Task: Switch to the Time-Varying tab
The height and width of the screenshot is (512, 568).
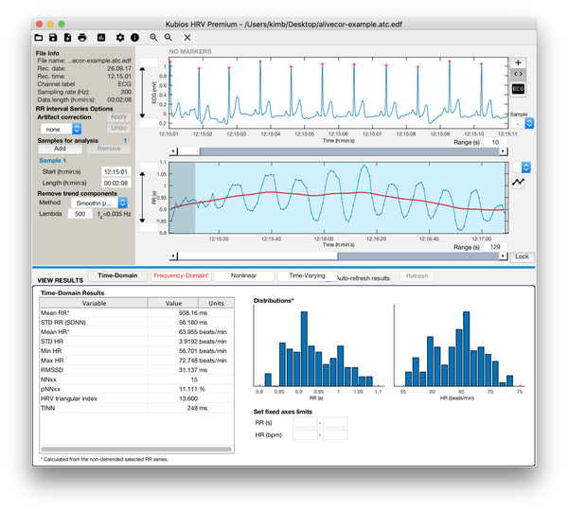Action: click(x=307, y=275)
